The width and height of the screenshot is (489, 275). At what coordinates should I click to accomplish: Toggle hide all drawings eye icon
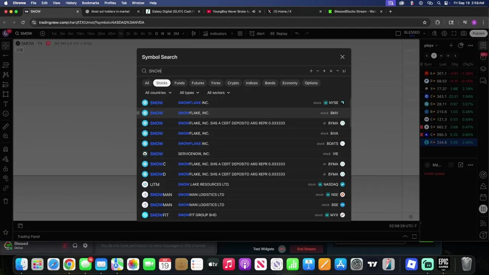pos(6,178)
